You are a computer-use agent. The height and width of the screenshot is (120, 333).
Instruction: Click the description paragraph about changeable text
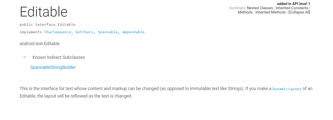click(166, 92)
